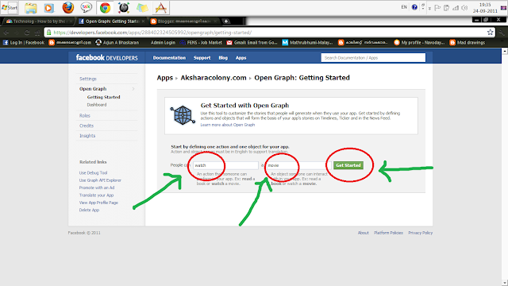Focus the Search Documentation / Apps field

point(373,58)
